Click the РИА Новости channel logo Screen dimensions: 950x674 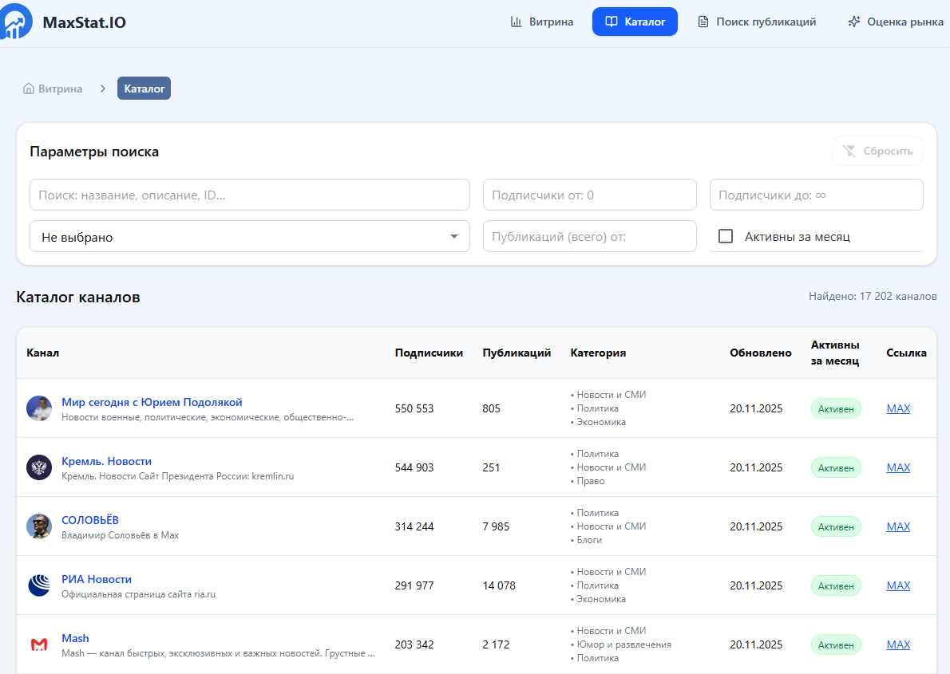[x=39, y=585]
